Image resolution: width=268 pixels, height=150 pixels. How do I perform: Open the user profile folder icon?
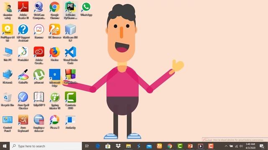[x=8, y=7]
